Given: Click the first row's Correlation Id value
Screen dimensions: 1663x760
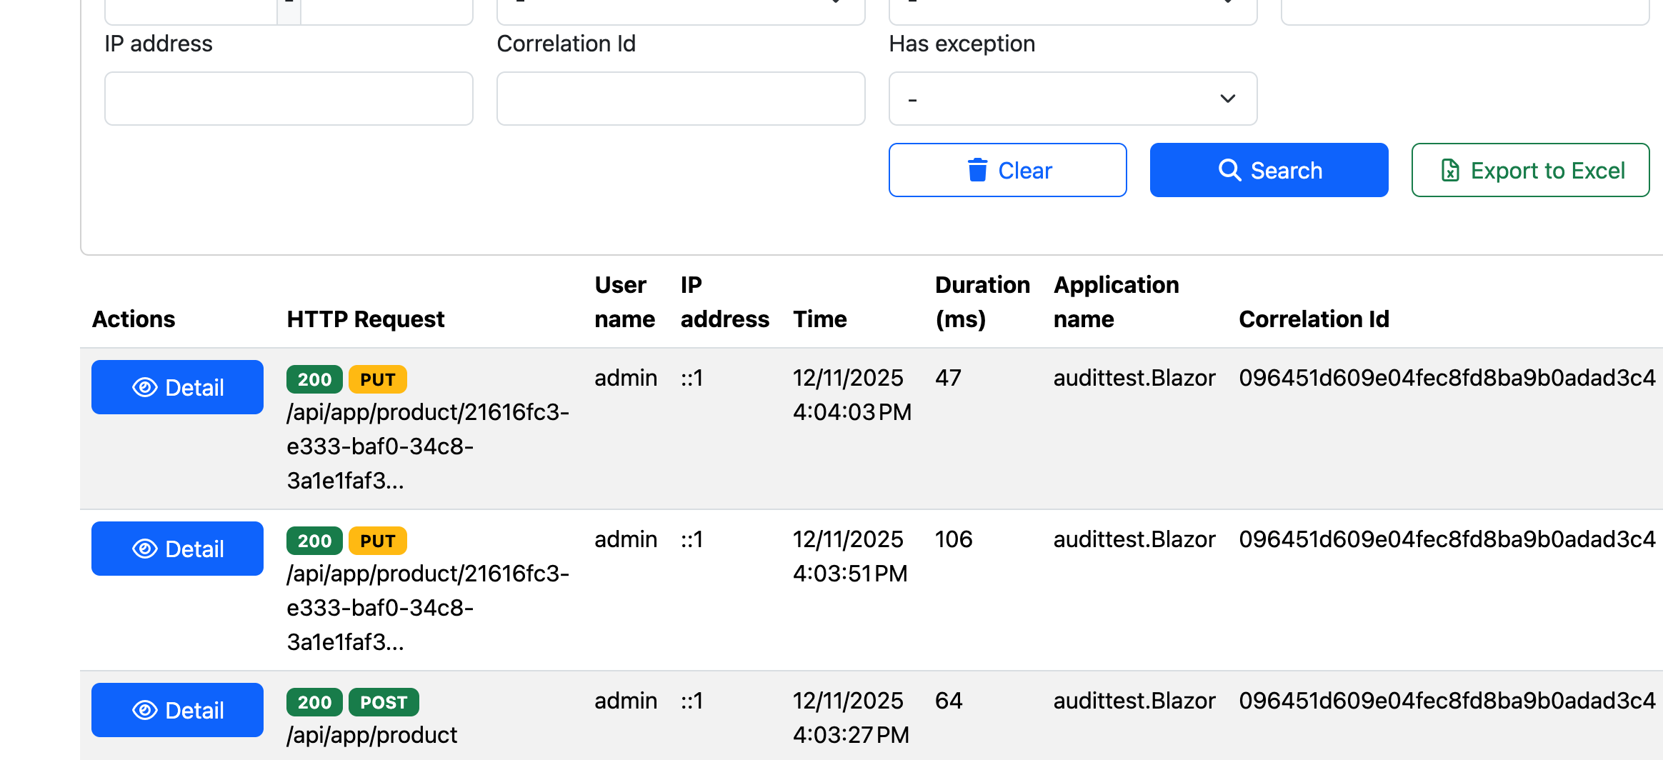Looking at the screenshot, I should [x=1447, y=378].
